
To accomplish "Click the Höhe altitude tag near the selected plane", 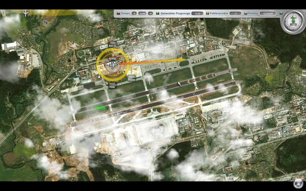I will click(132, 78).
